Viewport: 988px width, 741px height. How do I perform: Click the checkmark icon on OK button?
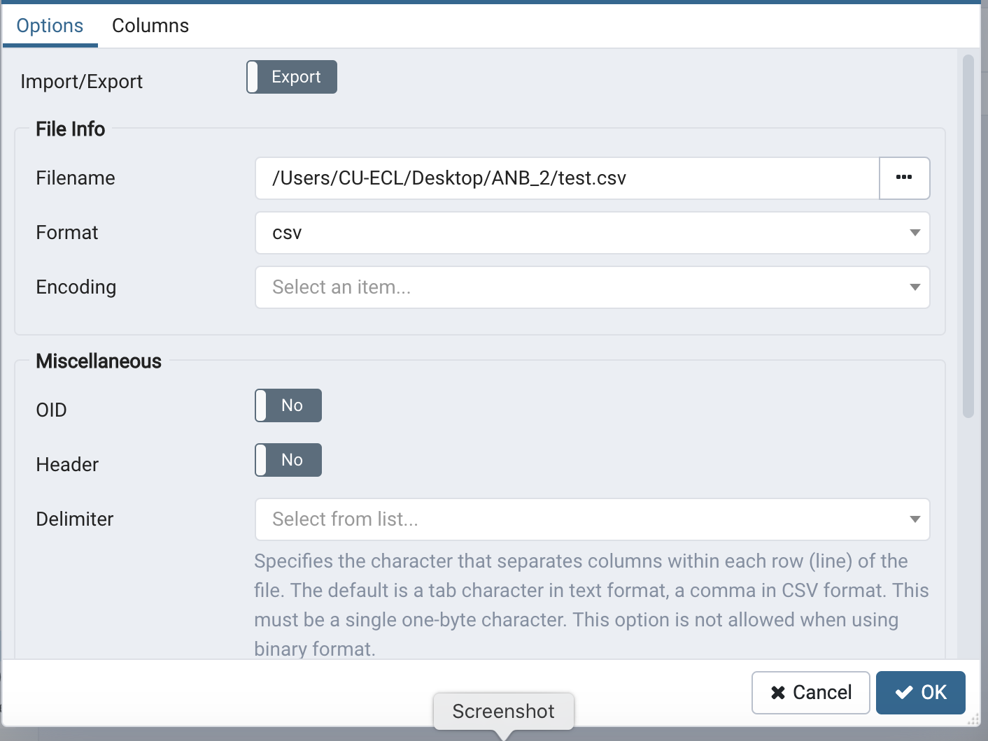904,693
